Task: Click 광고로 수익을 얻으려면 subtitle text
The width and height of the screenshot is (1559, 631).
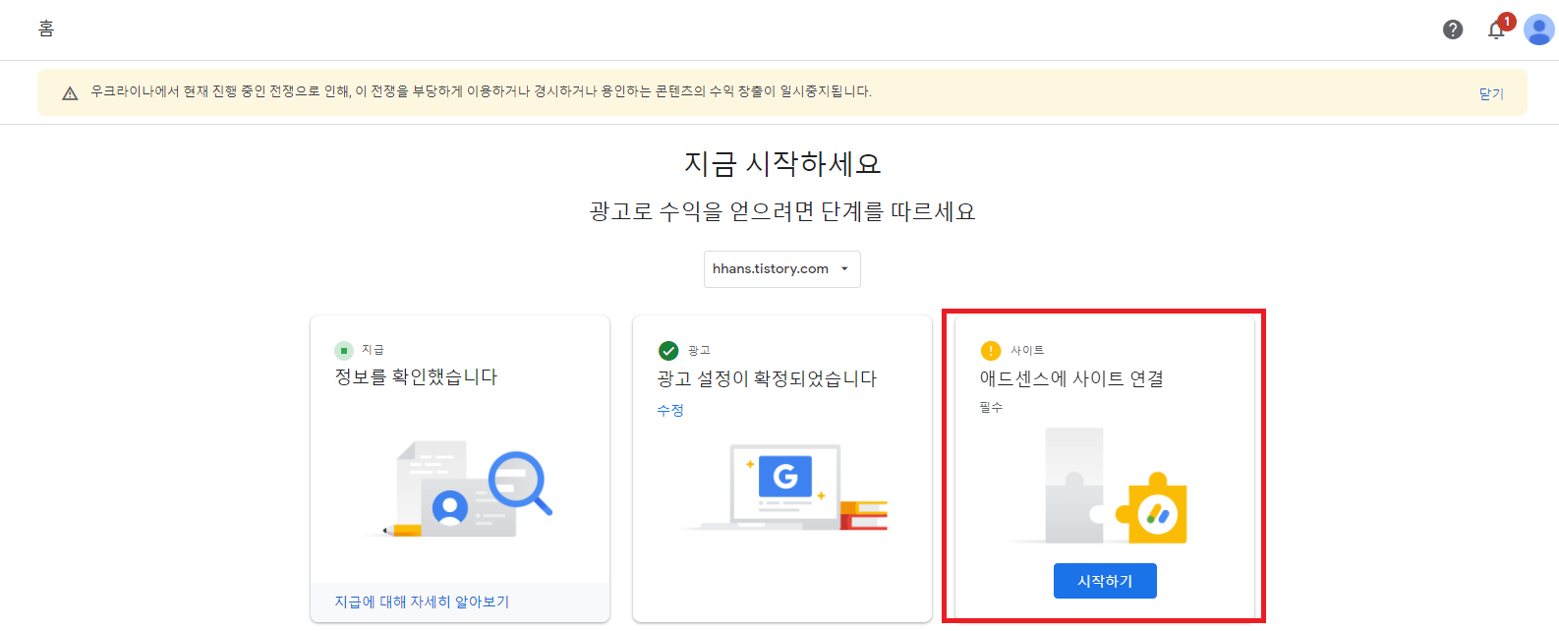Action: (782, 211)
